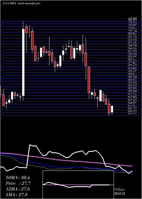Viewport: 142px width, 199px height.
Task: Click the '<<Live MACD' label
Action: [120, 192]
